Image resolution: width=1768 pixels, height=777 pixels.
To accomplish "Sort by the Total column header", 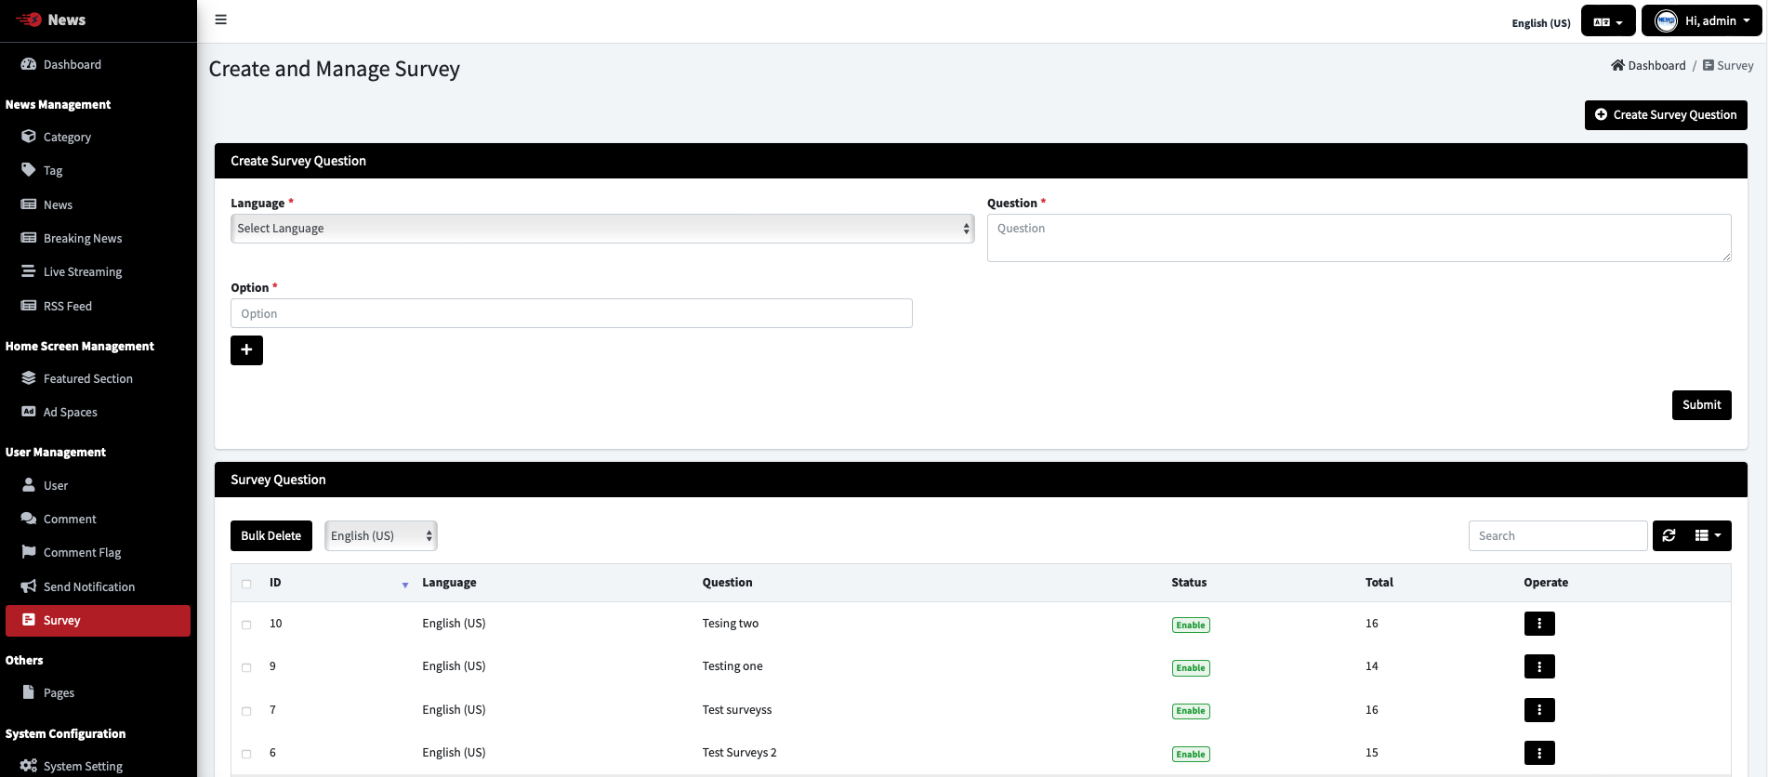I will [1379, 583].
